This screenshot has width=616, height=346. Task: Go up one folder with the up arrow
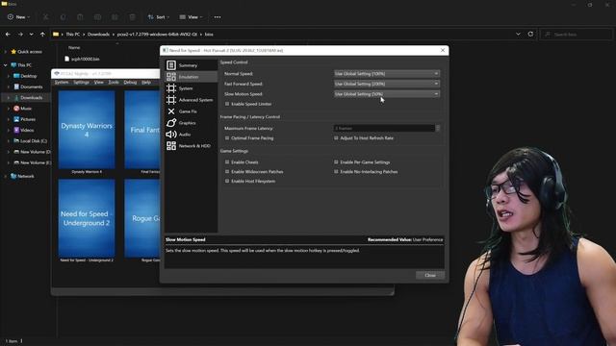(42, 35)
